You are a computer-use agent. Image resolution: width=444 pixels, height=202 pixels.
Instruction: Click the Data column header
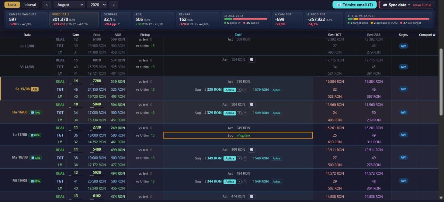click(x=27, y=35)
